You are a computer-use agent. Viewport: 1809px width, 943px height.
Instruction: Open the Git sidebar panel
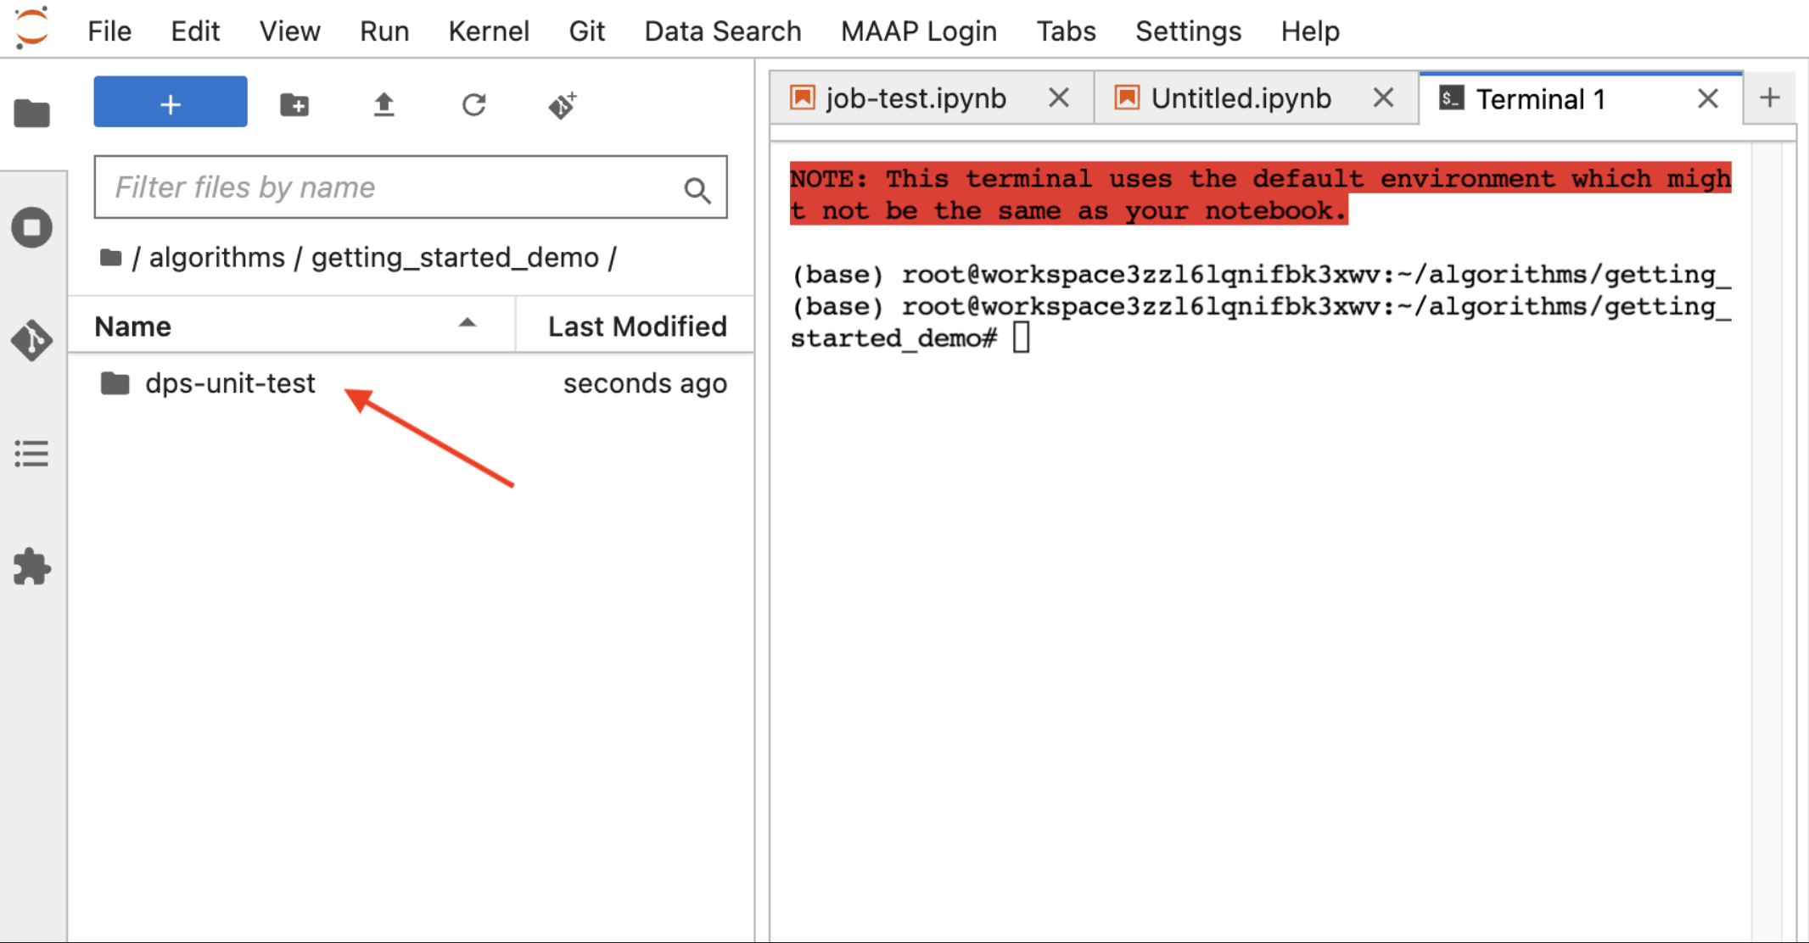[32, 340]
